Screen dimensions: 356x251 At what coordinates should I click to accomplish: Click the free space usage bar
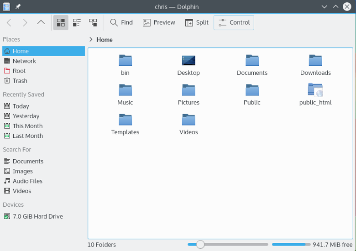291,245
